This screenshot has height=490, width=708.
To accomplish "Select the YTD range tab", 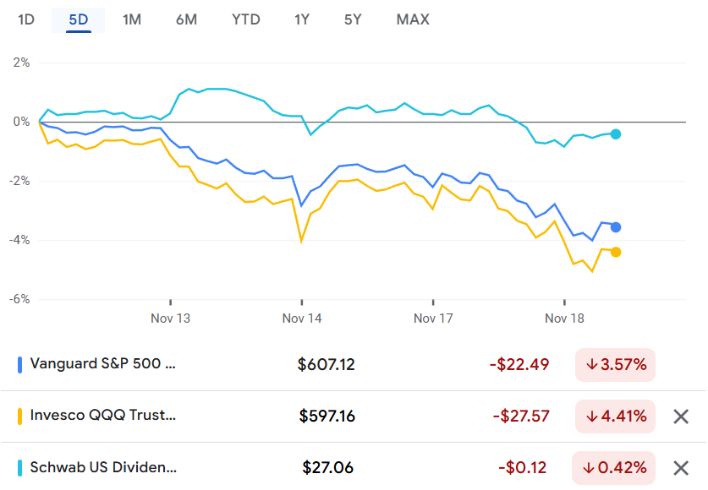I will click(246, 19).
